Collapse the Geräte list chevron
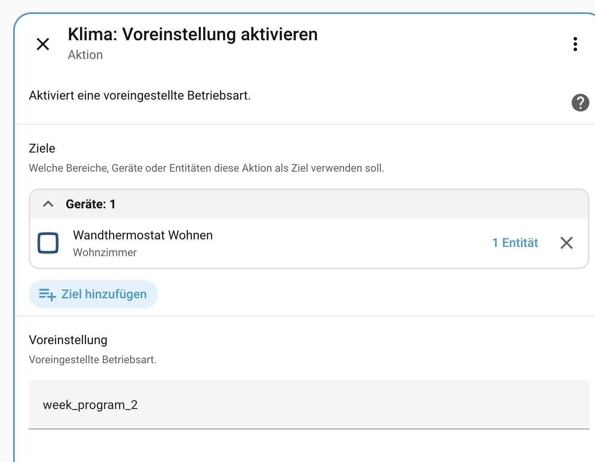Viewport: 595px width, 462px height. pyautogui.click(x=48, y=204)
